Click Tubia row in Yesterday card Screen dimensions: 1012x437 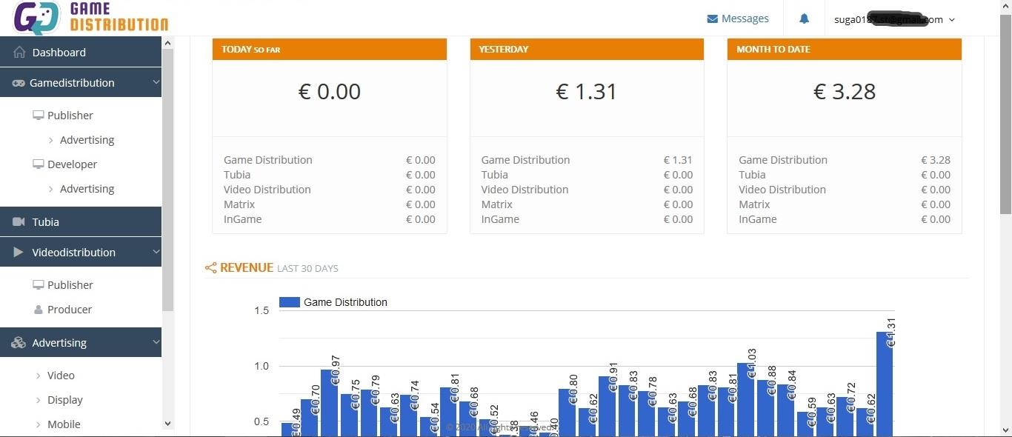coord(587,175)
